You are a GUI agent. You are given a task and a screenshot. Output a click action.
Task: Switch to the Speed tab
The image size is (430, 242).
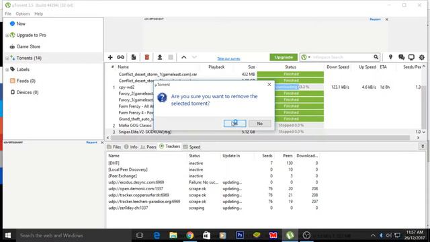(191, 147)
